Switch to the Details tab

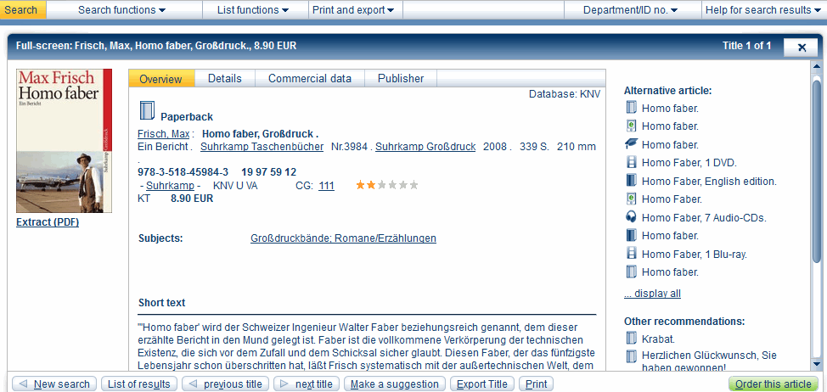pyautogui.click(x=224, y=78)
